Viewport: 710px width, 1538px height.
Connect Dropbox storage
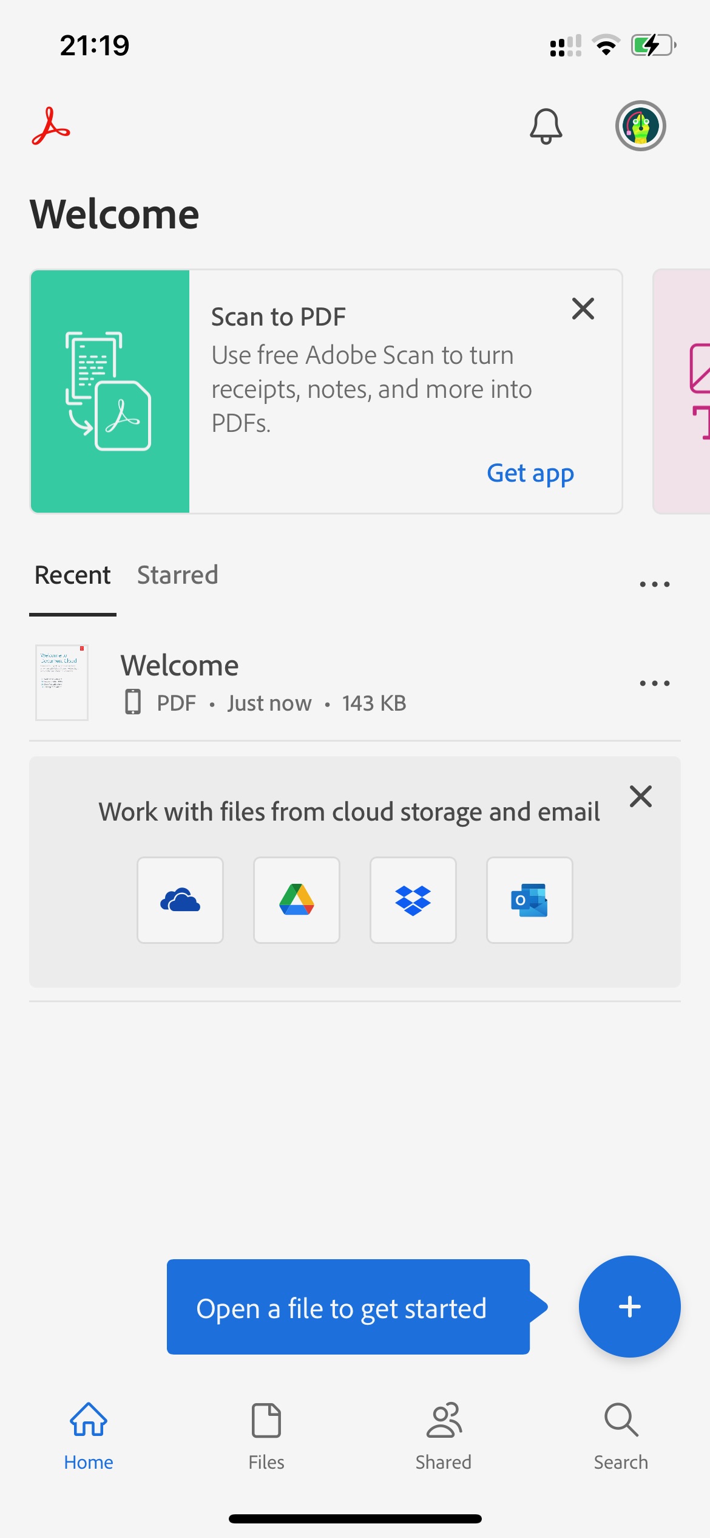413,900
